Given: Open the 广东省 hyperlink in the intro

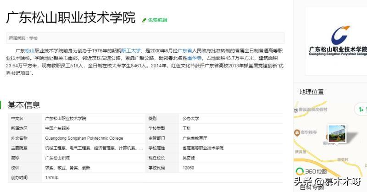Looking at the screenshot, I should (185, 51).
